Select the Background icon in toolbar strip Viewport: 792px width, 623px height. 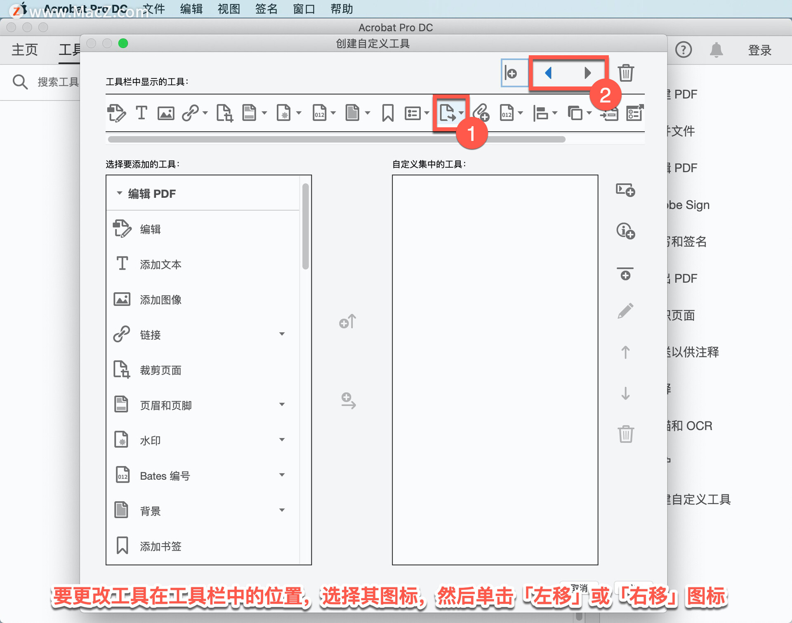point(352,113)
